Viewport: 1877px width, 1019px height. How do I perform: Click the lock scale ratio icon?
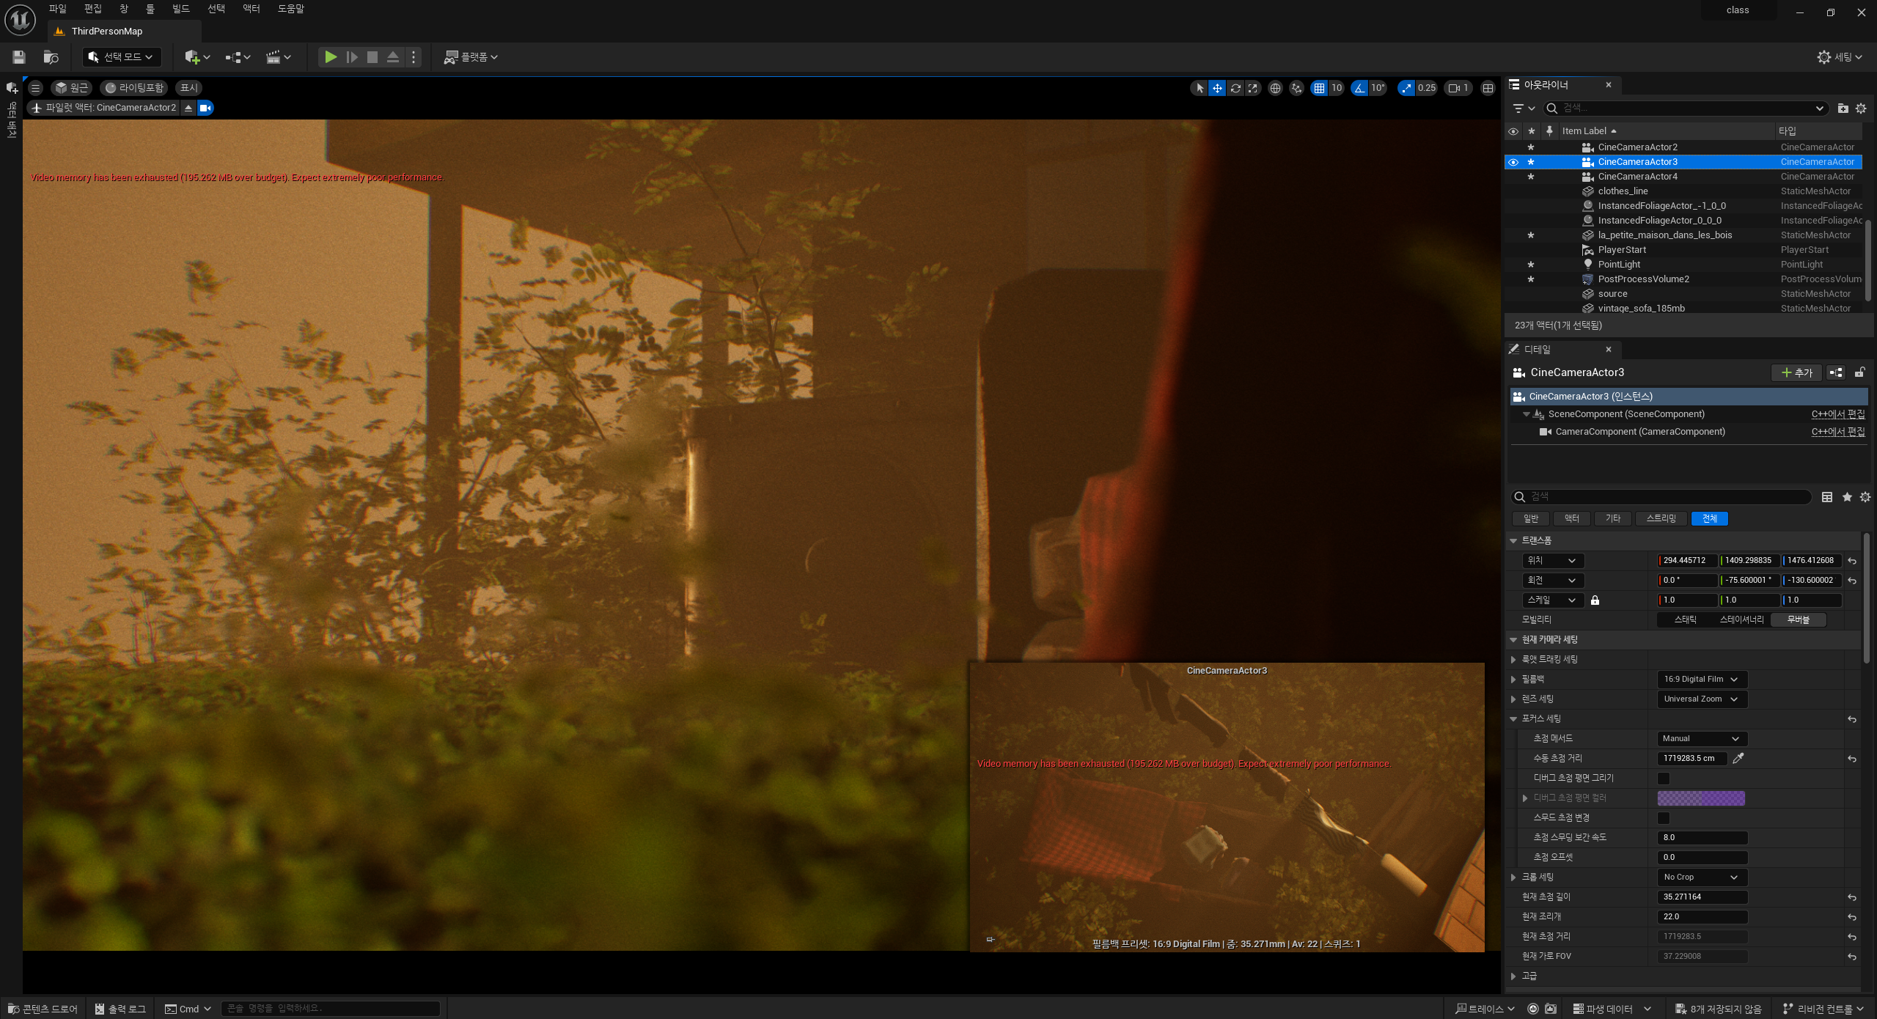coord(1595,600)
